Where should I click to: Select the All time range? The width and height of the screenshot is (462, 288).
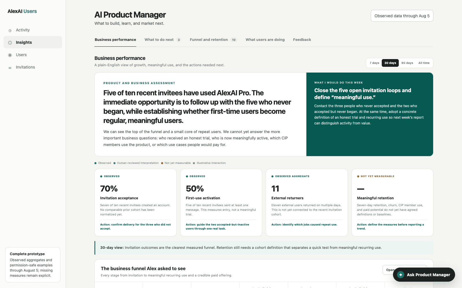[x=424, y=63]
